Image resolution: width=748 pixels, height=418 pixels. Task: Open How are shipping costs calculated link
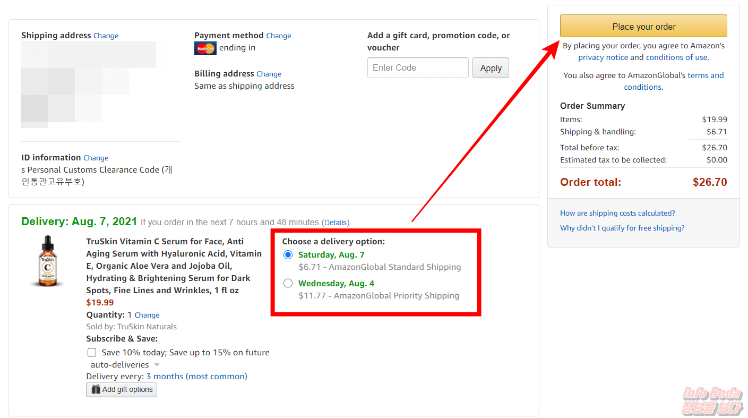617,213
